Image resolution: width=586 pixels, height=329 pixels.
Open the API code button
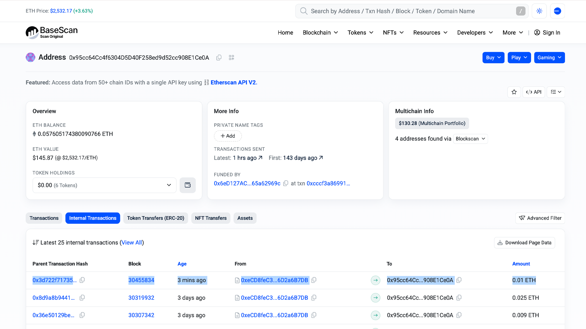(x=534, y=92)
